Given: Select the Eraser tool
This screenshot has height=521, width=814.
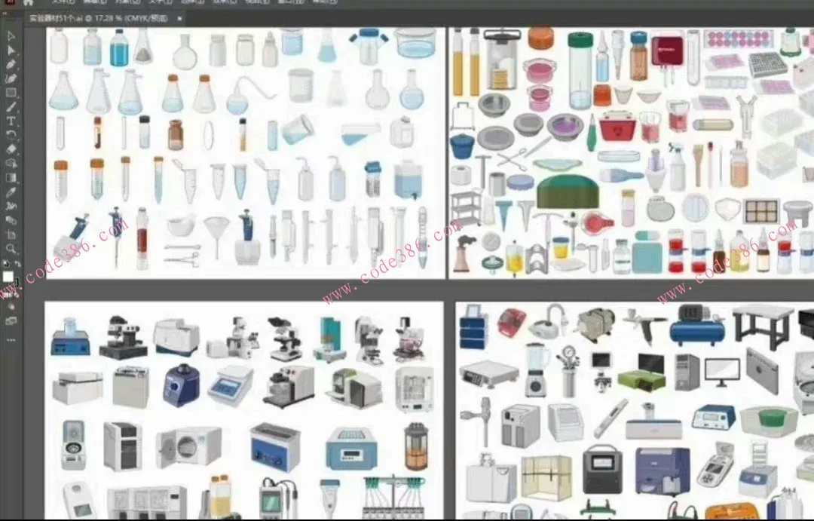Looking at the screenshot, I should click(11, 149).
